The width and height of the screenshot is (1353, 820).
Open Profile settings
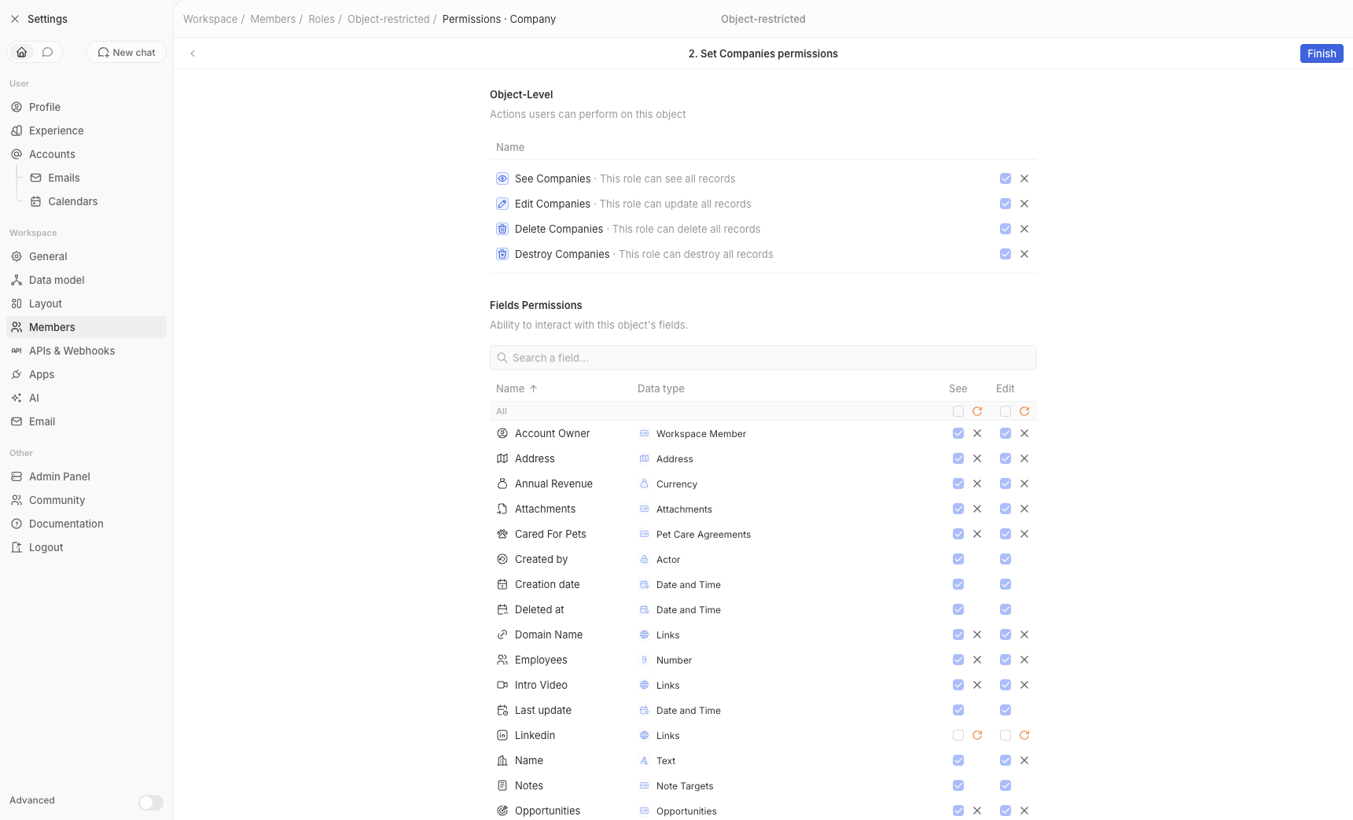coord(86,107)
